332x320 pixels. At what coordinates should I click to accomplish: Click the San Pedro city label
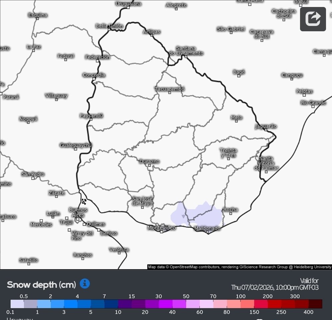pos(33,174)
